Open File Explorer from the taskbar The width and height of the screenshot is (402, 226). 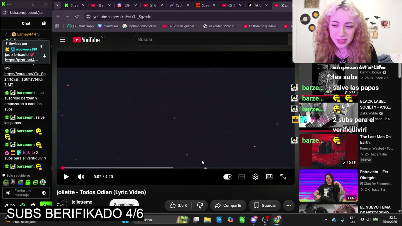tap(207, 220)
